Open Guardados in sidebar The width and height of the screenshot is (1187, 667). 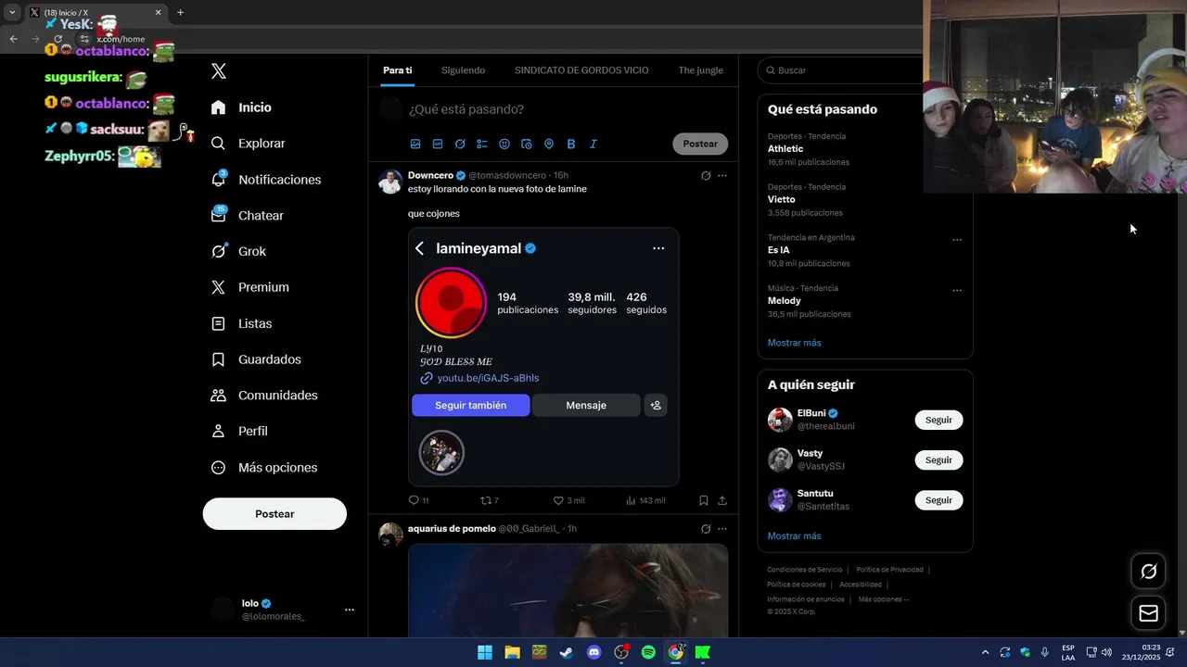[x=257, y=359]
